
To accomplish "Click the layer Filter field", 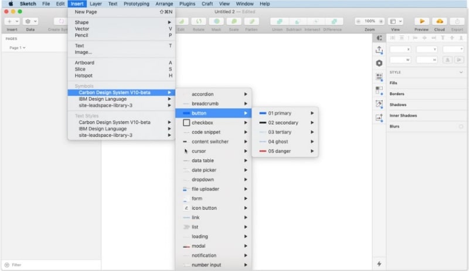I will (51, 265).
